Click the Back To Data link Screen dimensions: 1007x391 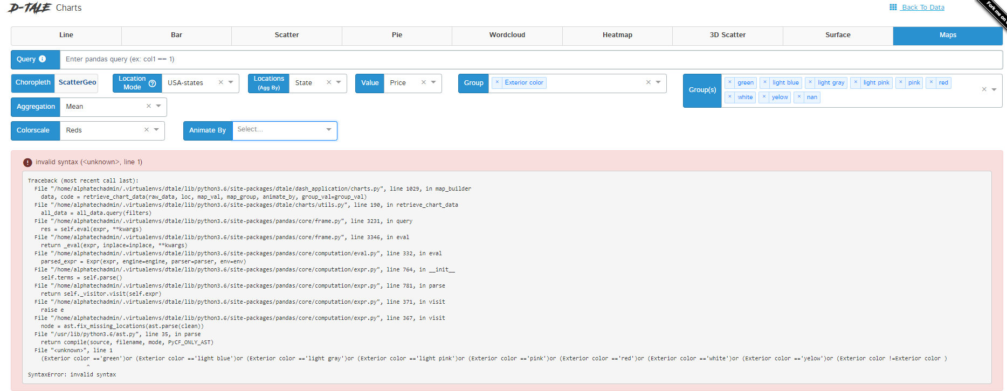[x=923, y=8]
